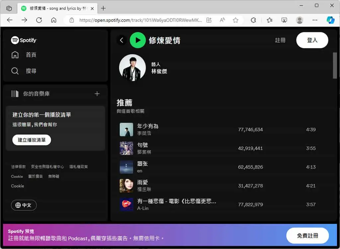Click 建立播放清單 create playlist button
Image resolution: width=340 pixels, height=249 pixels.
[32, 140]
